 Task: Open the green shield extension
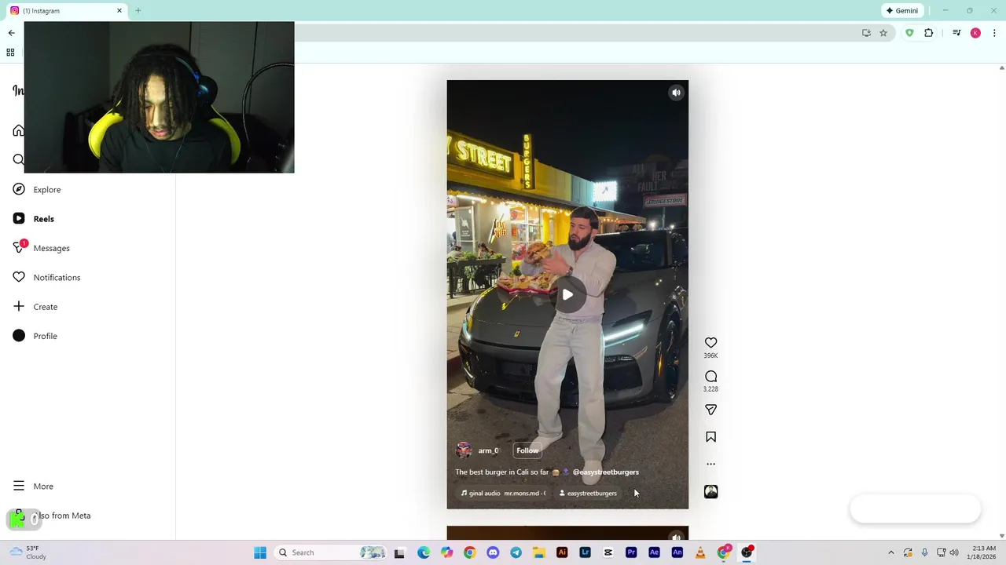pyautogui.click(x=909, y=33)
